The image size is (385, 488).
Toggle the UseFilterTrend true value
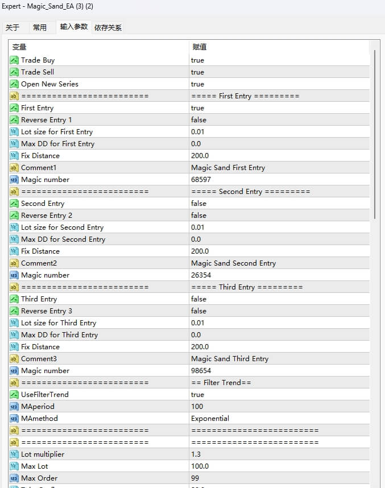pos(197,395)
